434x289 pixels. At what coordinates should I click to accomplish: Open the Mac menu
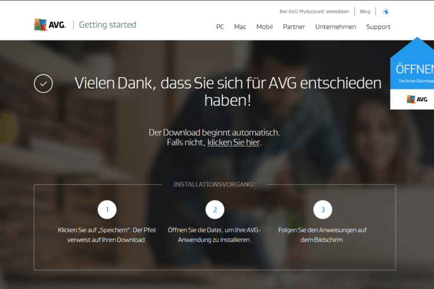pos(240,27)
